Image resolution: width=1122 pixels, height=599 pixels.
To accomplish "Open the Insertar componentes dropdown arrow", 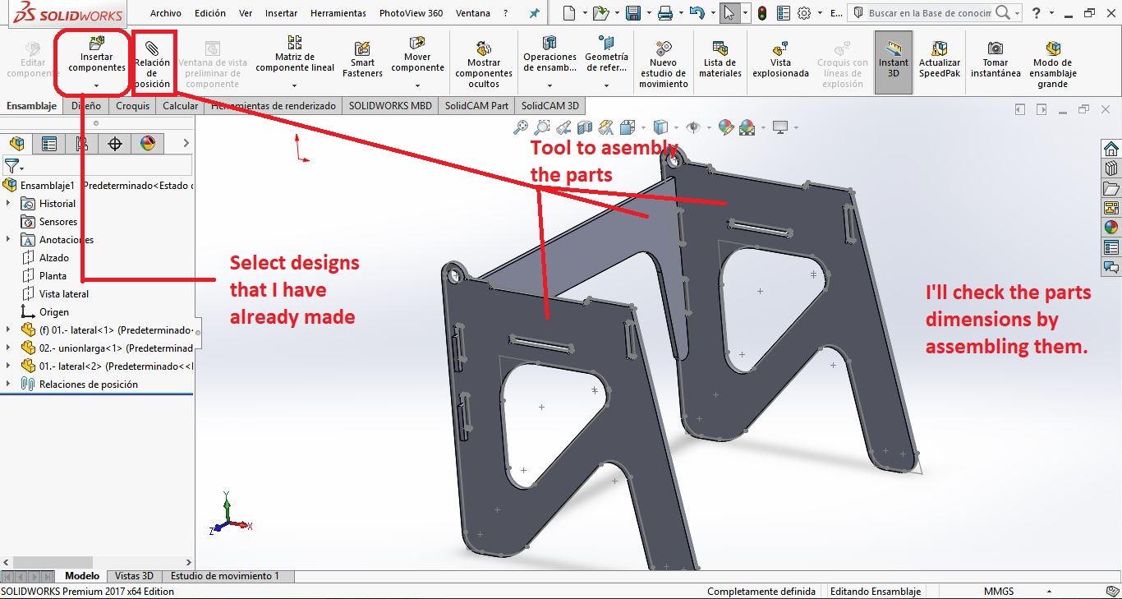I will point(97,85).
